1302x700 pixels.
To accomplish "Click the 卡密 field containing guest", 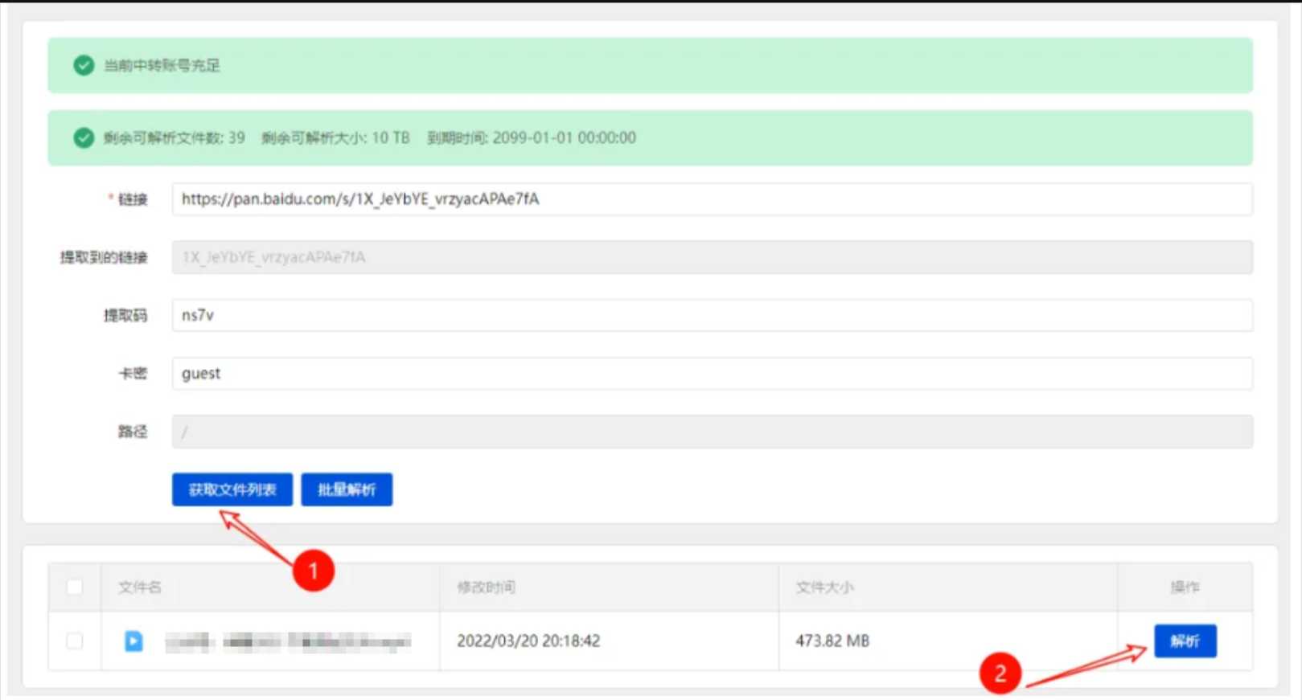I will (711, 374).
